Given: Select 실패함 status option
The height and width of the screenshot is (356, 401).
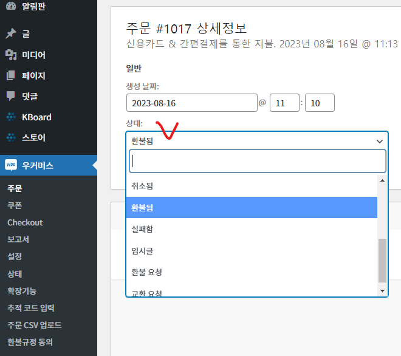Looking at the screenshot, I should pyautogui.click(x=252, y=229).
